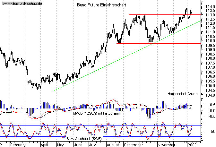
Task: Click the 'Bund Future Einjahreschart' title
Action: click(101, 5)
